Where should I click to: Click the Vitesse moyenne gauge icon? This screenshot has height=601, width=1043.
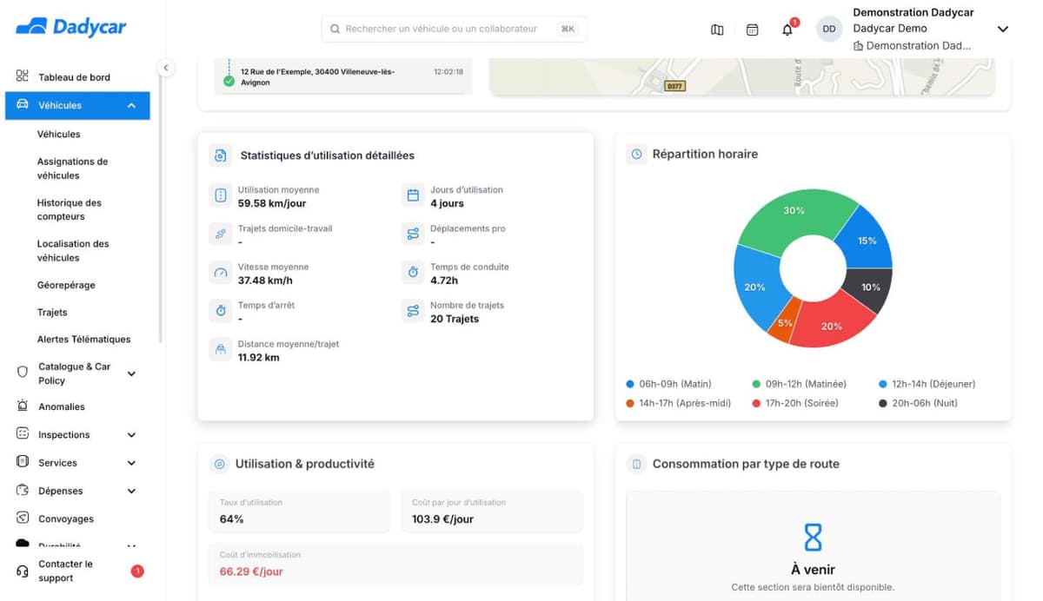[x=221, y=273]
